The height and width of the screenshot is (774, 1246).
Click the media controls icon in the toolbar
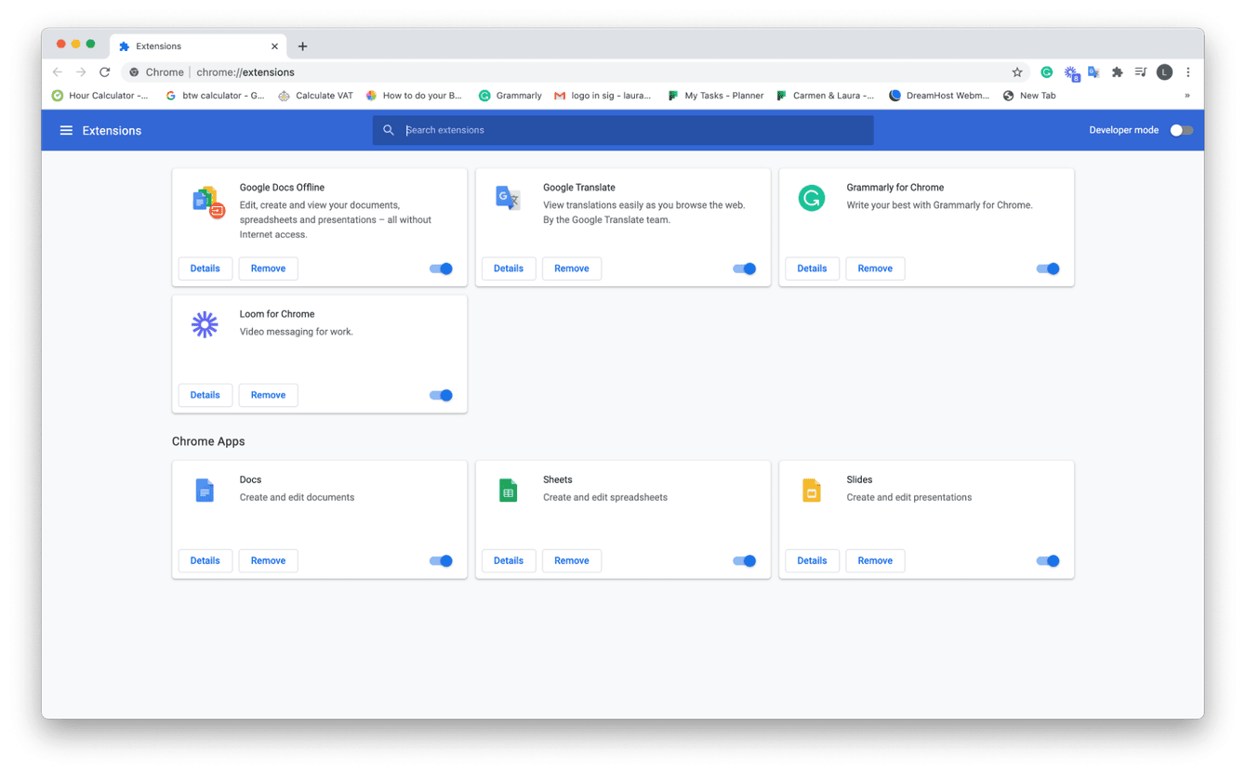tap(1142, 72)
